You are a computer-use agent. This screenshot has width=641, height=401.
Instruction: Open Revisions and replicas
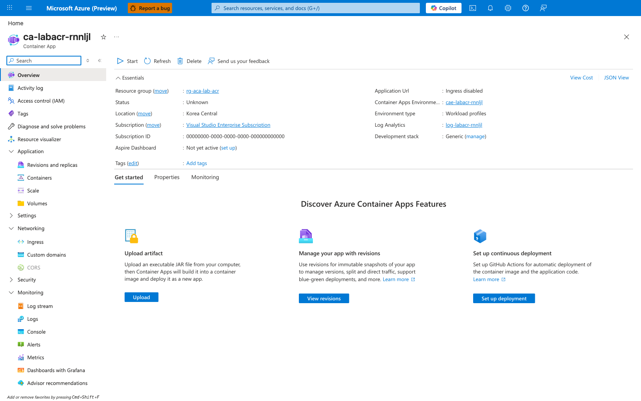click(x=52, y=165)
